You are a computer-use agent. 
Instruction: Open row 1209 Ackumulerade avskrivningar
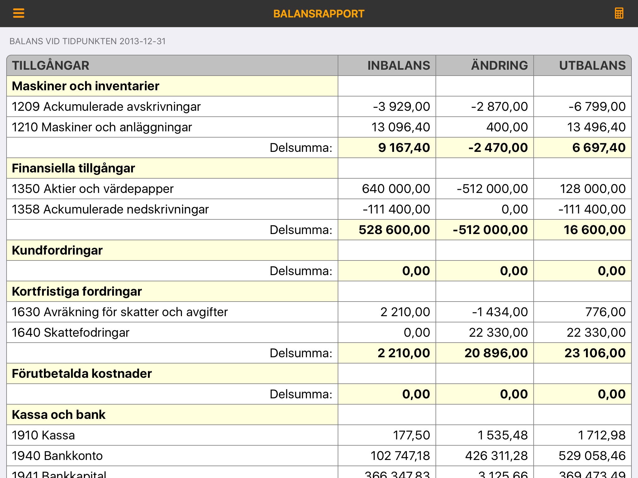point(319,106)
